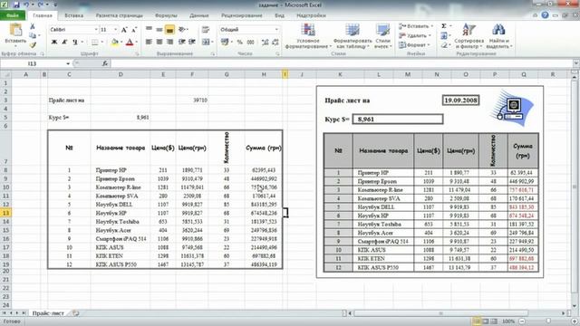Click the Zoom In plus button
The image size is (580, 326).
574,321
